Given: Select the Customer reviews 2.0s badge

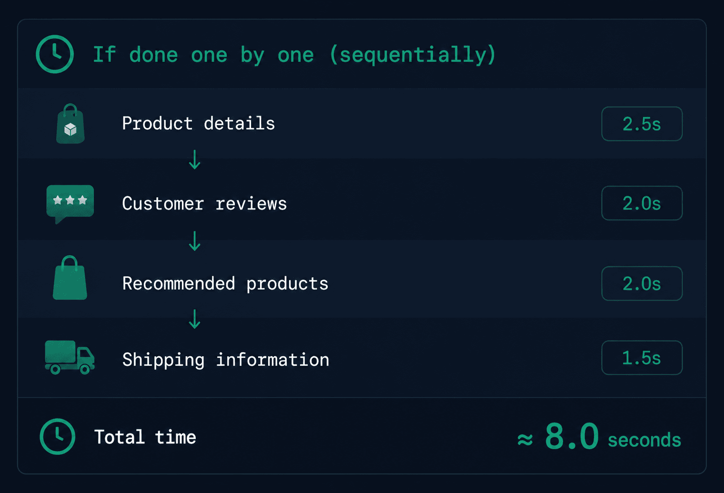Looking at the screenshot, I should 642,203.
